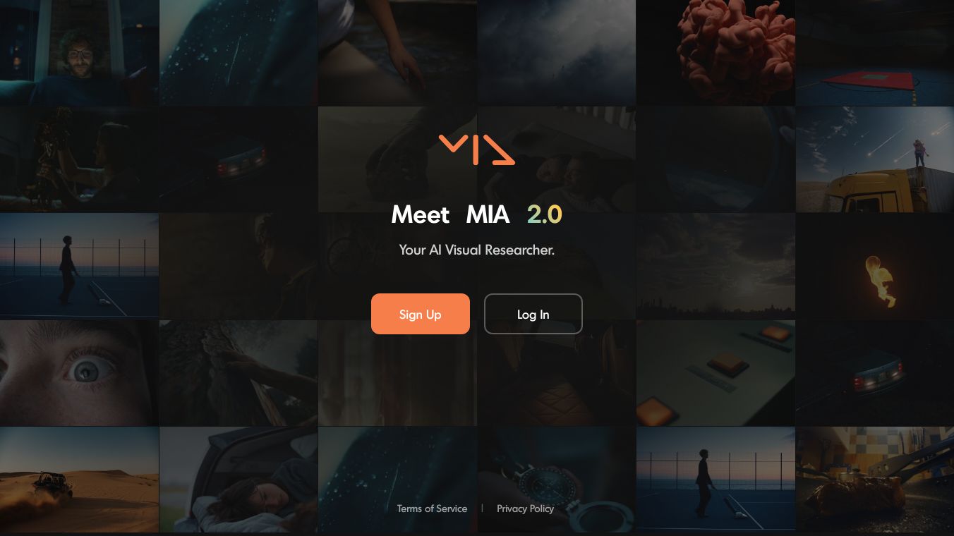Viewport: 954px width, 536px height.
Task: Select the hand on tree bark thumbnail
Action: (x=238, y=372)
